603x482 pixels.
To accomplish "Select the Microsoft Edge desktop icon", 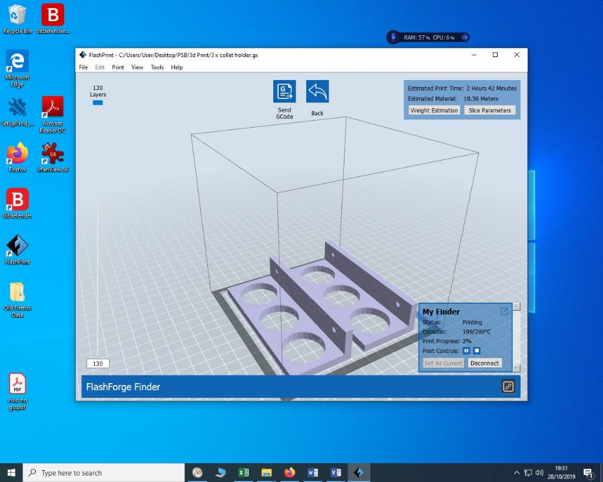I will pyautogui.click(x=17, y=68).
